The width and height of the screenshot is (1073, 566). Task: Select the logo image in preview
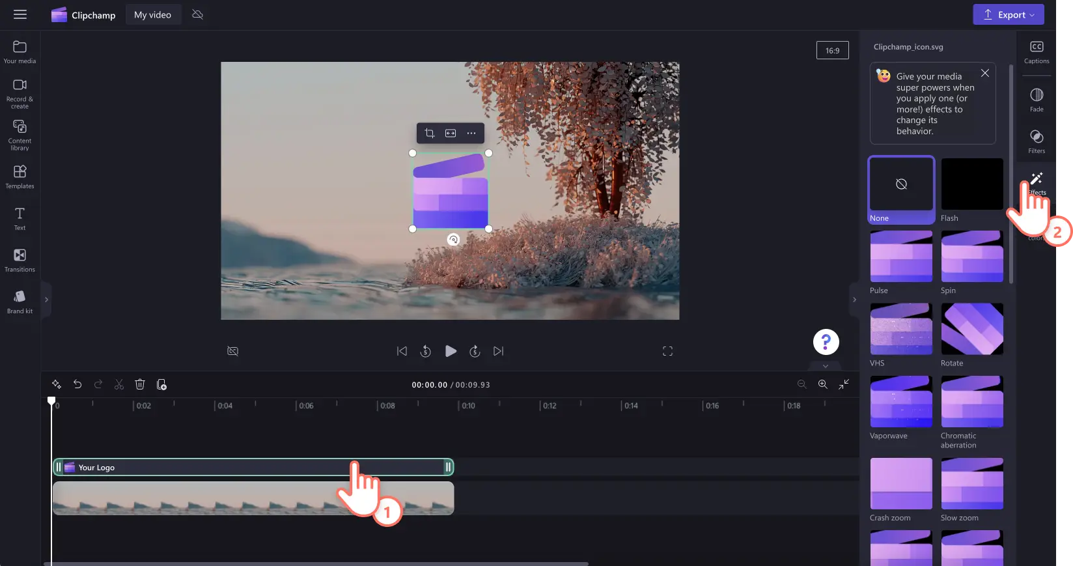tap(451, 191)
